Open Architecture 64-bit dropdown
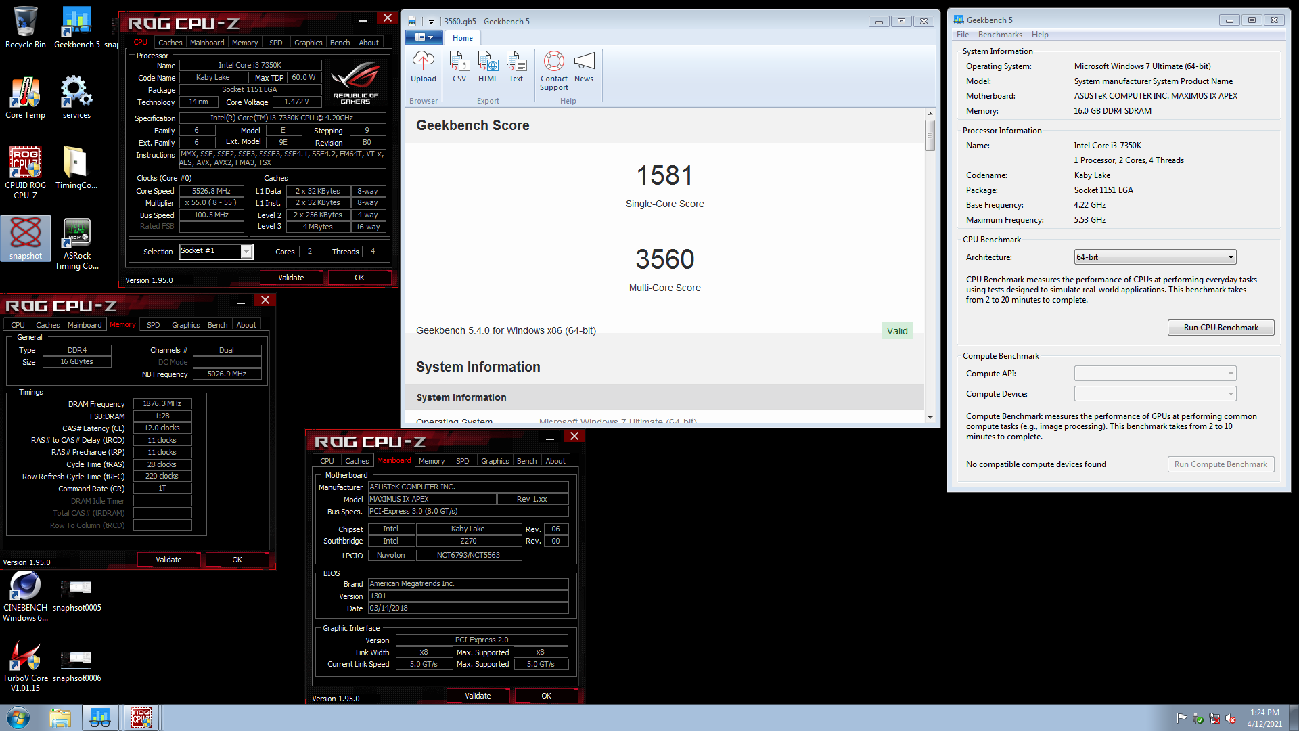Viewport: 1299px width, 731px height. point(1155,257)
